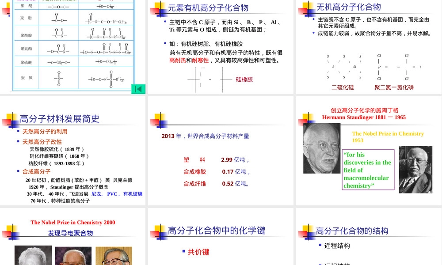Click the red 硅橡胶 label

[244, 79]
